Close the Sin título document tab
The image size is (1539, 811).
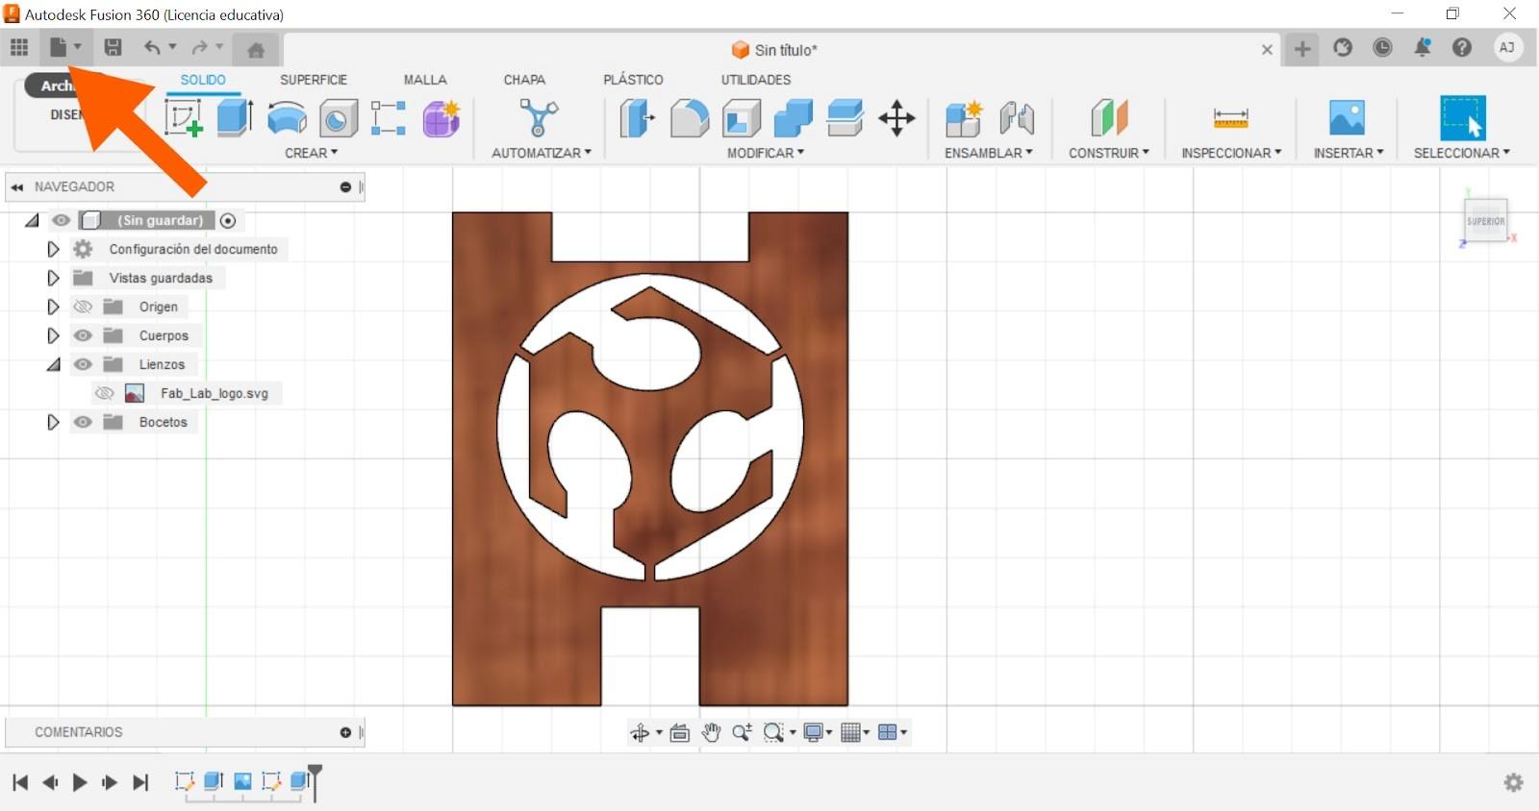pos(1267,50)
